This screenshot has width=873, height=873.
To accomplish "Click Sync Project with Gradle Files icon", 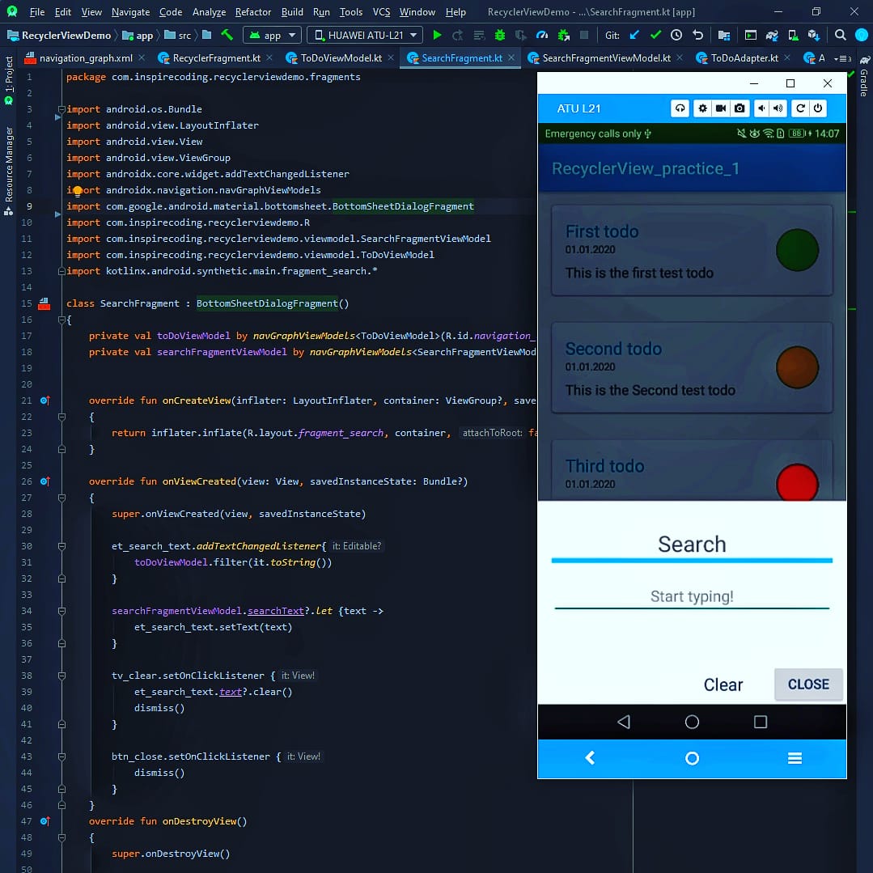I will (772, 35).
